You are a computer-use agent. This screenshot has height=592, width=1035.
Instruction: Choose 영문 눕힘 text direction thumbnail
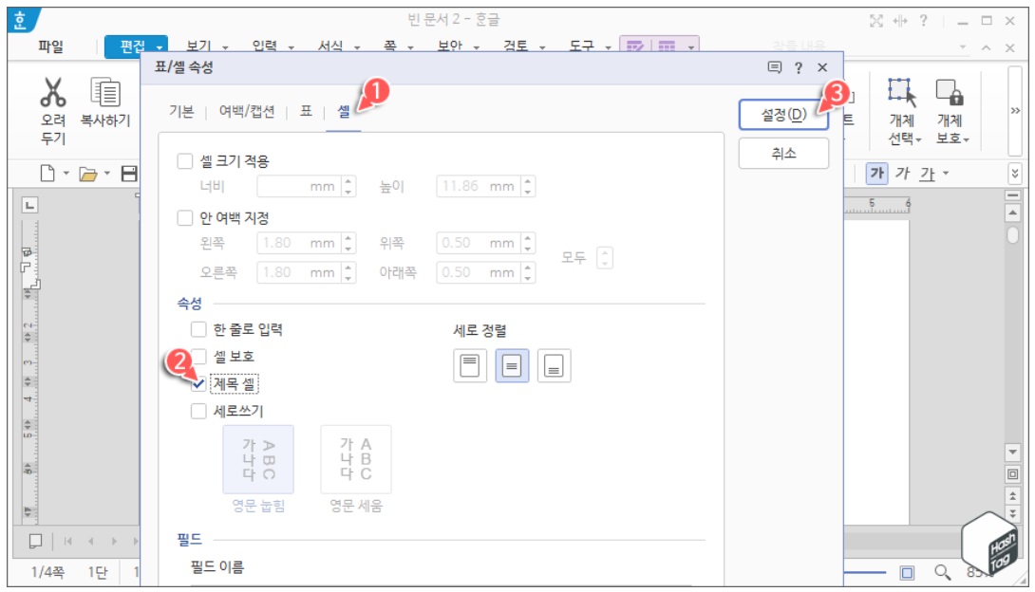click(258, 459)
